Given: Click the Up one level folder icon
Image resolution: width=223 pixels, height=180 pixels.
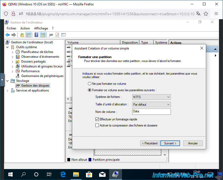Looking at the screenshot, I should pos(22,35).
